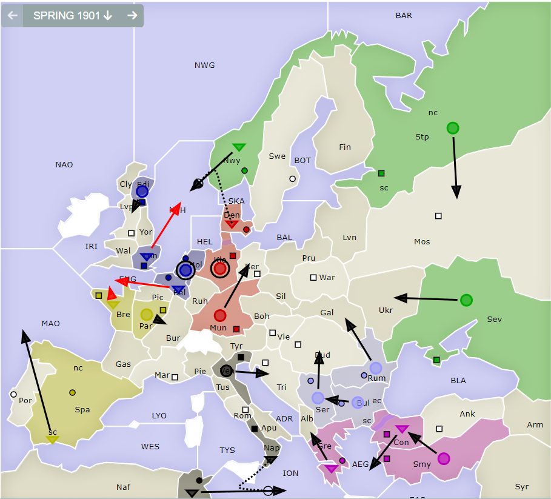Select the red fleet triangle in Denmark

pyautogui.click(x=232, y=224)
